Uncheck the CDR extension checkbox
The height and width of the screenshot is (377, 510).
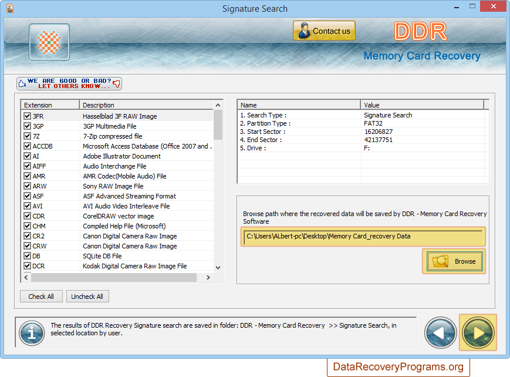coord(28,216)
